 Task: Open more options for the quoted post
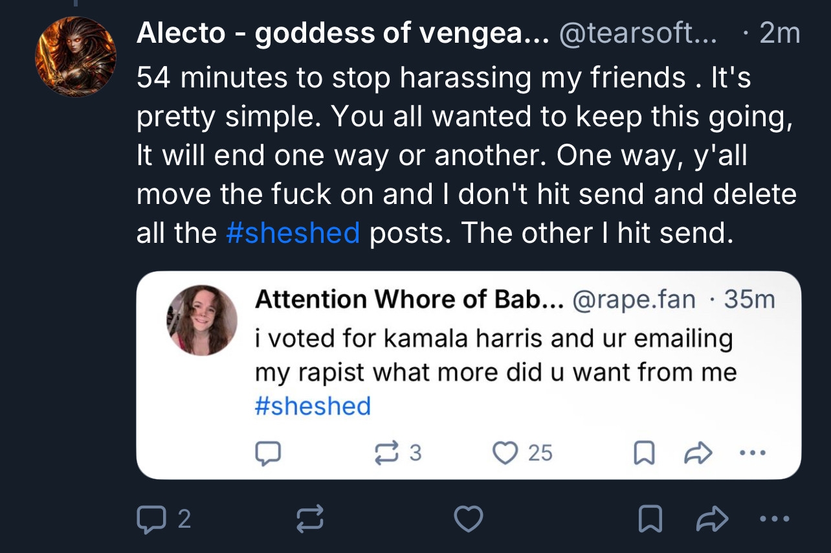pyautogui.click(x=753, y=453)
